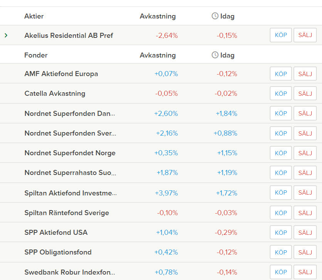322x280 pixels.
Task: Sell Spiltan Aktiefond Investmentbolag with SÄLJ
Action: click(x=305, y=193)
